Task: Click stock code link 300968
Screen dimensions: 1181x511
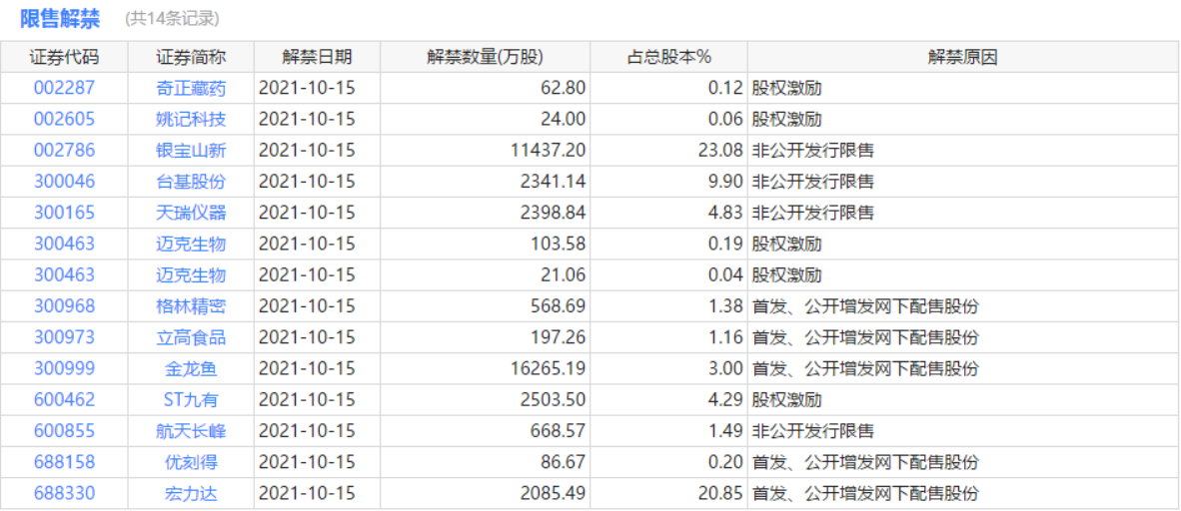Action: (x=64, y=306)
